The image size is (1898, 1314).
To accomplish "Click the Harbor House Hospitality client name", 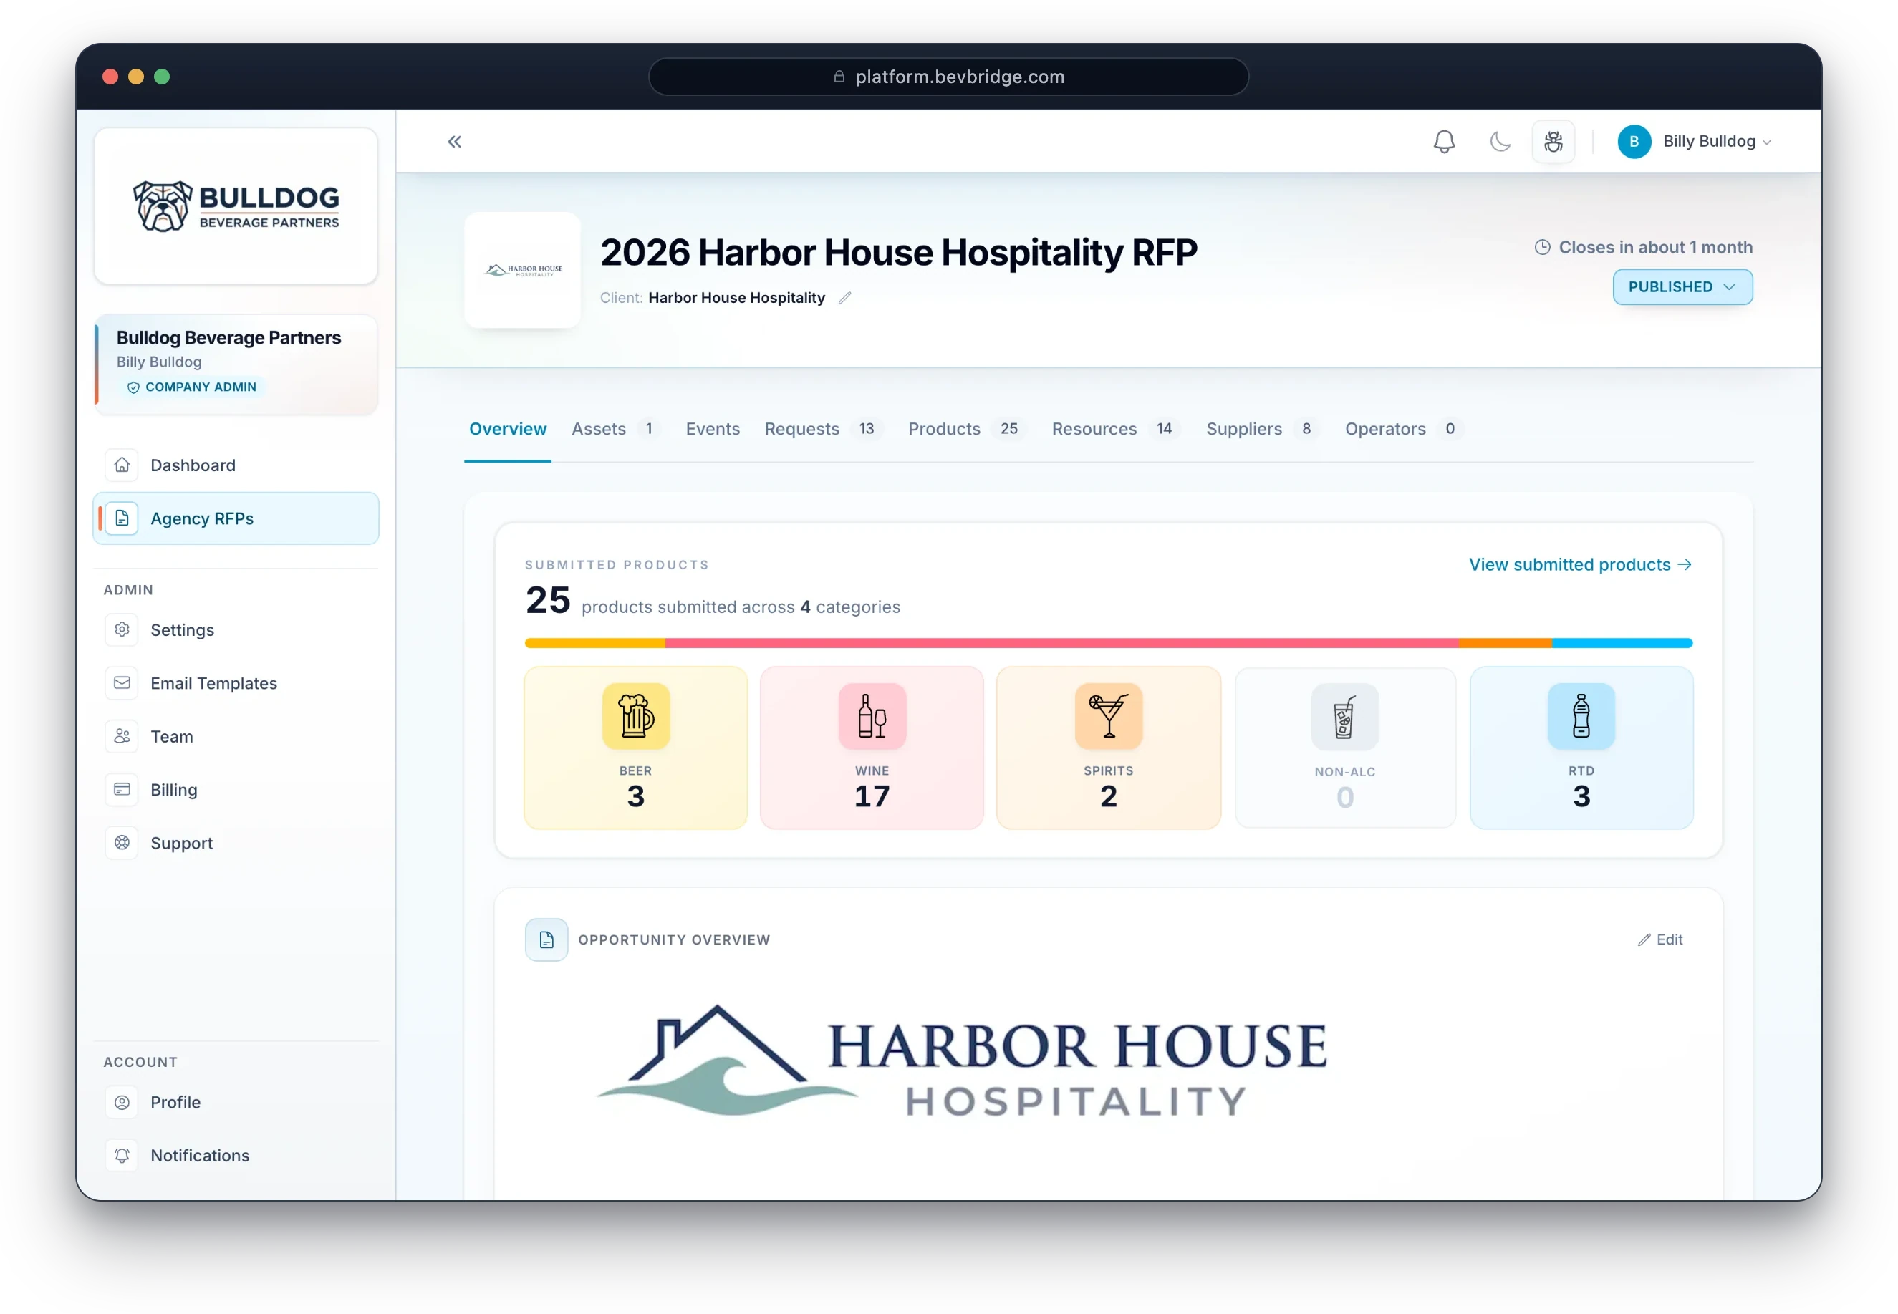I will pyautogui.click(x=736, y=298).
